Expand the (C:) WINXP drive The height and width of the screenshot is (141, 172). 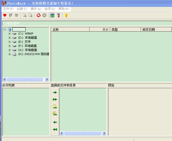pos(9,33)
